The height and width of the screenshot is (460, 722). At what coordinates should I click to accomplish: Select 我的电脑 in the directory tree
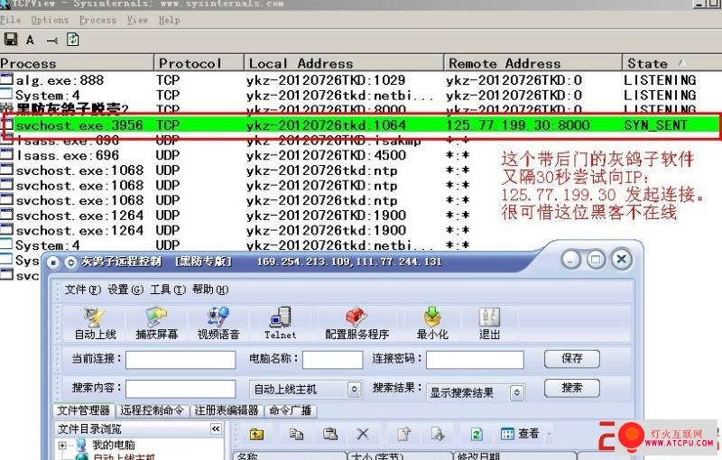pyautogui.click(x=114, y=445)
